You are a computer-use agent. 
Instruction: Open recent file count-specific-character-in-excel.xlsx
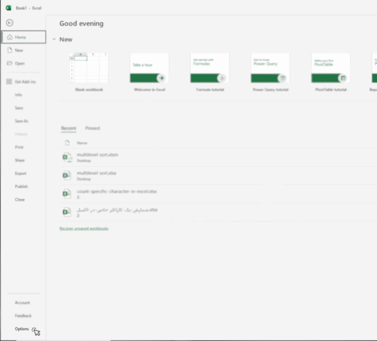point(218,194)
